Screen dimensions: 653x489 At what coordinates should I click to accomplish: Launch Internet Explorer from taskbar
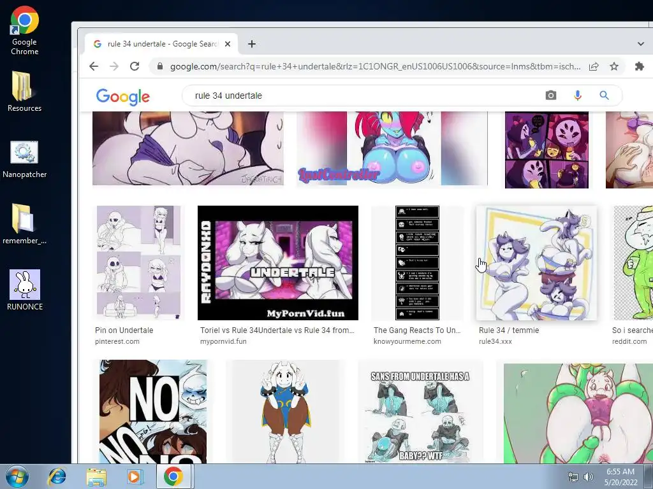[x=57, y=476]
